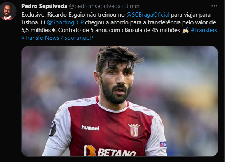Click the hummel logo on the jersey

point(90,128)
